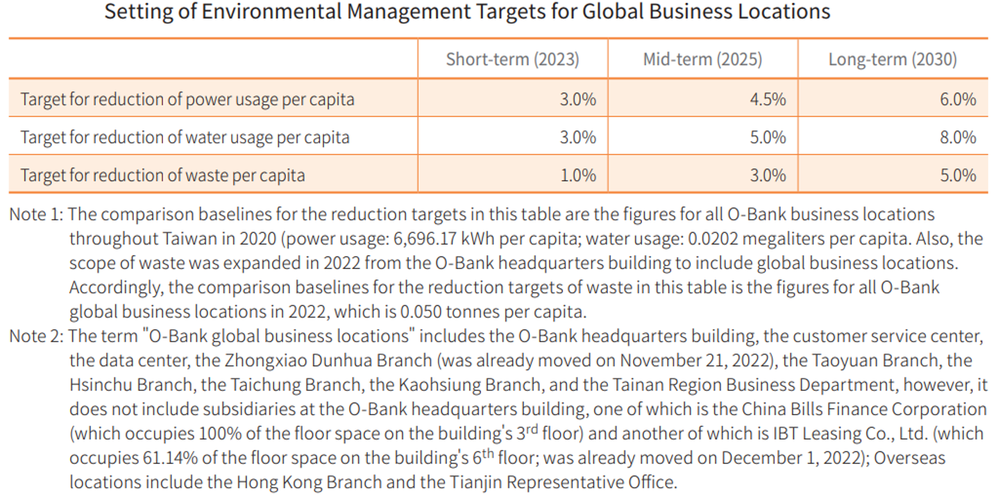Click the table title about Environmental Management Targets

point(467,12)
